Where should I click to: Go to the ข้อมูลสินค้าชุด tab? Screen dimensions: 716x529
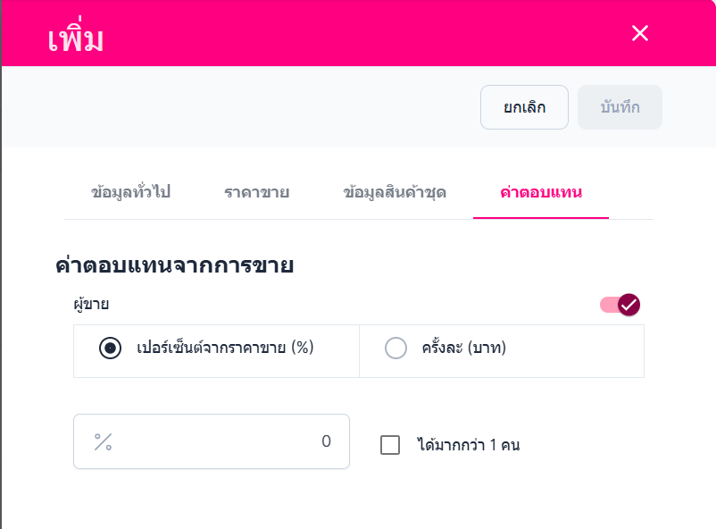tap(395, 192)
